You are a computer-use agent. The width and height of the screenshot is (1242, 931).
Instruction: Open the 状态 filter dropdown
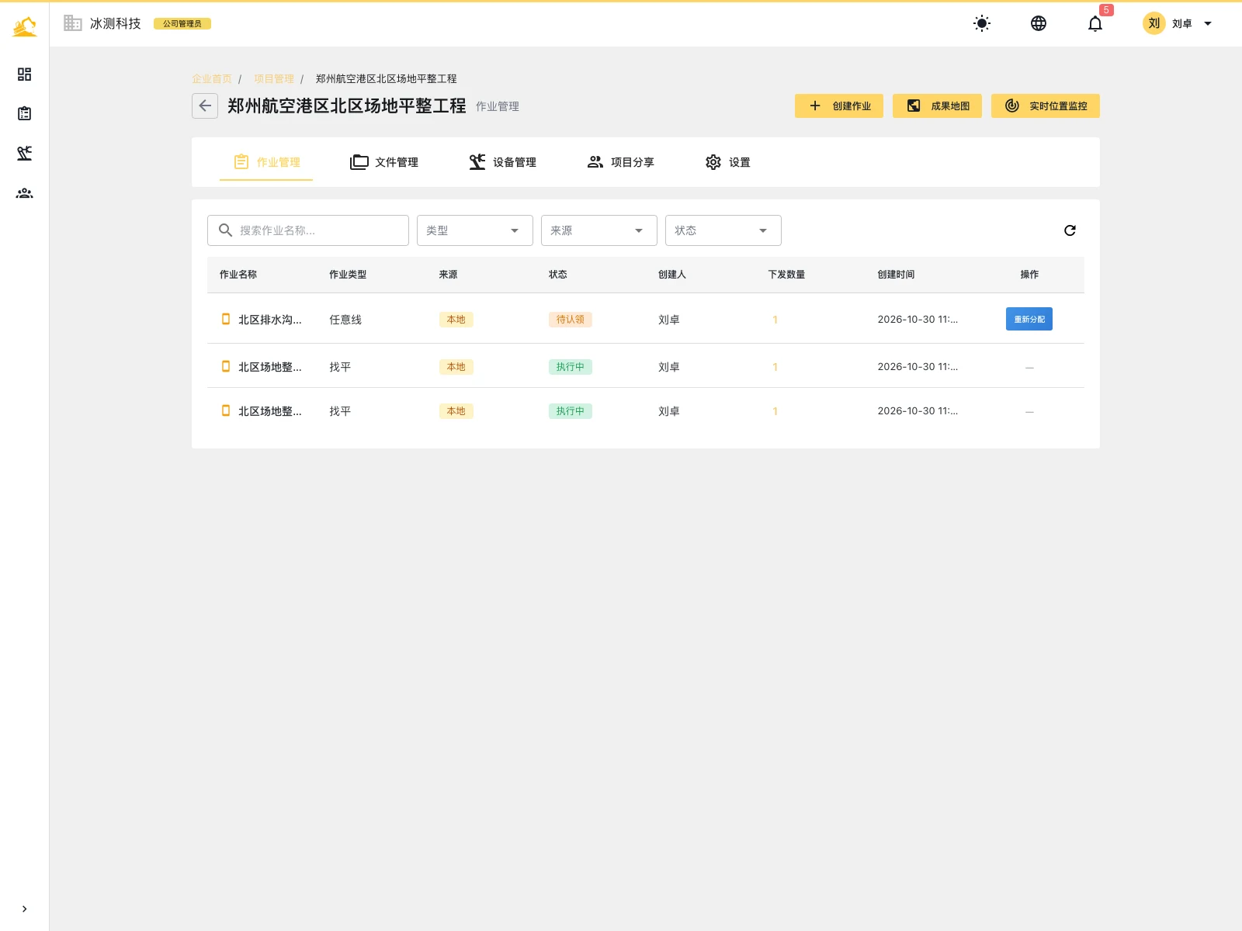coord(723,230)
